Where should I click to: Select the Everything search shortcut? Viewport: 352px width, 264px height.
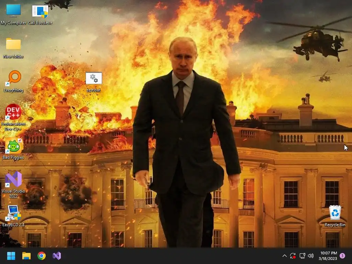pyautogui.click(x=13, y=82)
